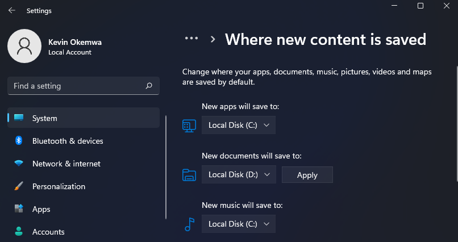Click the music note icon
The height and width of the screenshot is (242, 458).
(189, 224)
